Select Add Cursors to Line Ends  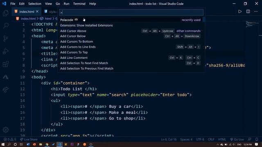(x=131, y=47)
